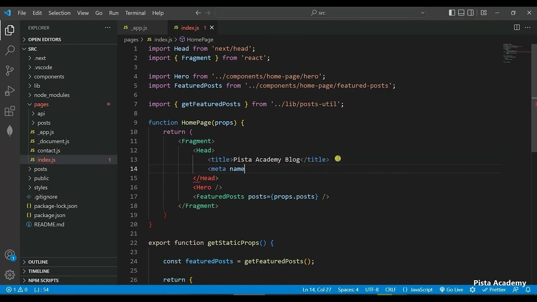
Task: Click Prettier status bar button
Action: tap(494, 289)
